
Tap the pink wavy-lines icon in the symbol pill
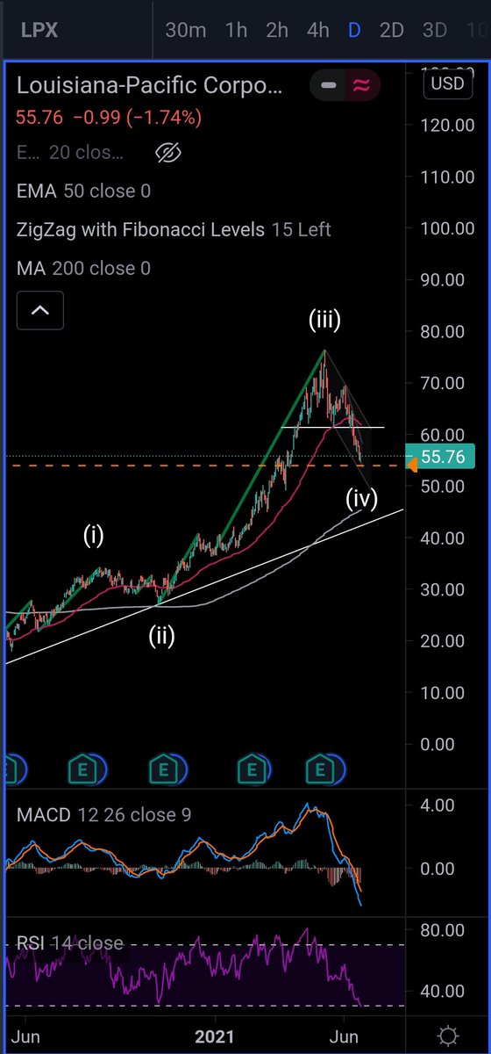coord(360,85)
